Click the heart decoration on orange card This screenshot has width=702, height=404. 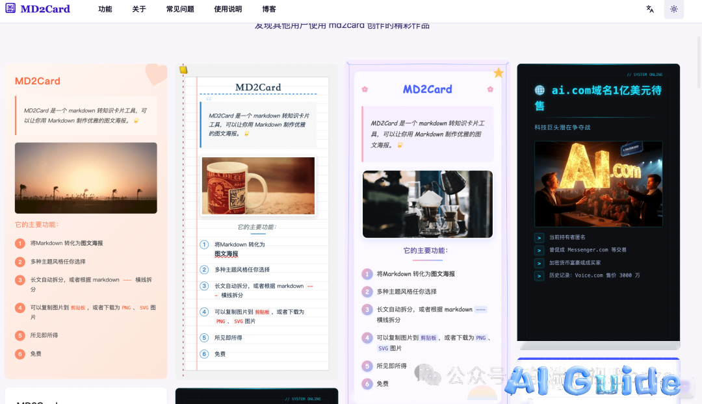pos(156,74)
